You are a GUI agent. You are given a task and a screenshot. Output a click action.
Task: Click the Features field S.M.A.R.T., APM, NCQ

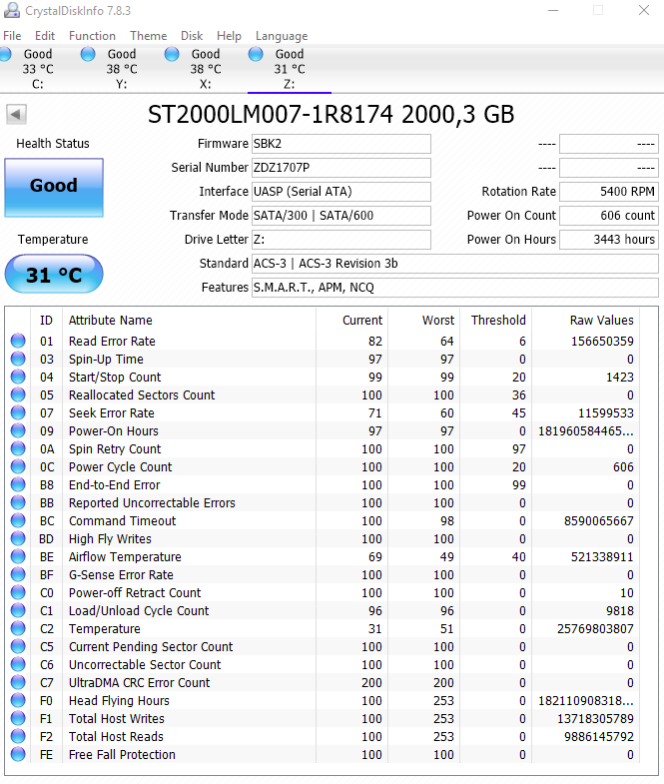point(455,288)
